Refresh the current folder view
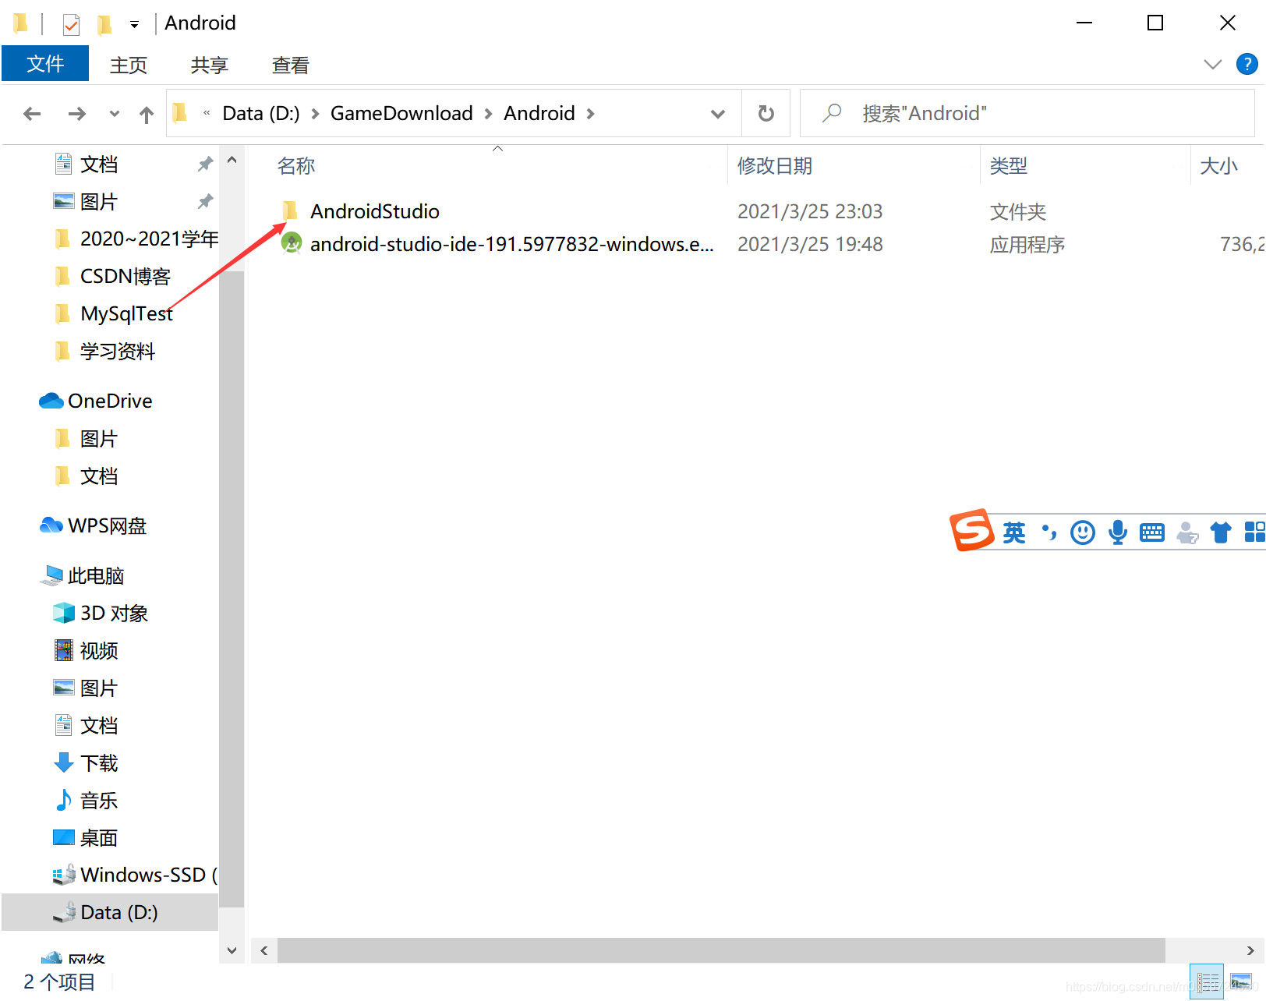 pos(766,114)
